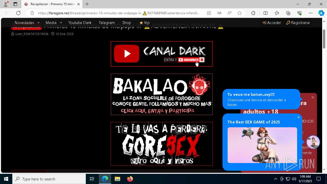Image resolution: width=327 pixels, height=184 pixels.
Task: Expand the Media dropdown arrow
Action: (x=61, y=23)
